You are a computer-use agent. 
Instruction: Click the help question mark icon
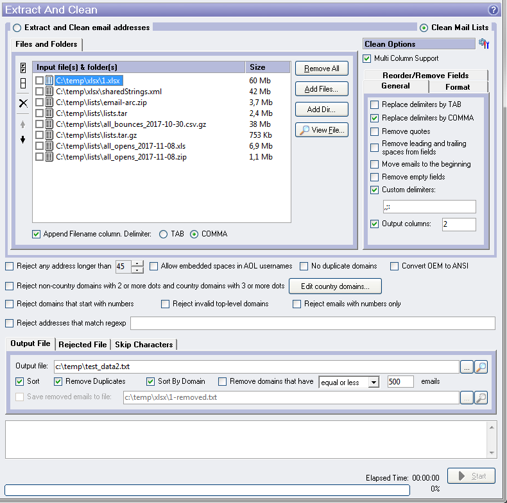tap(493, 10)
